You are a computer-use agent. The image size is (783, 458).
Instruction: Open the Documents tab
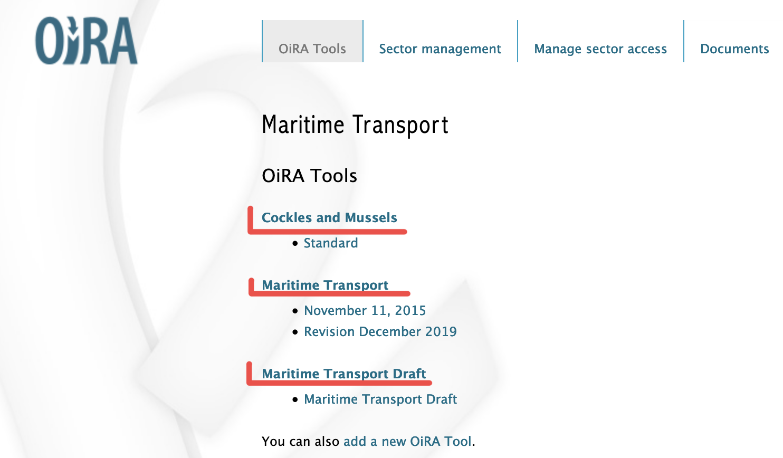coord(734,49)
